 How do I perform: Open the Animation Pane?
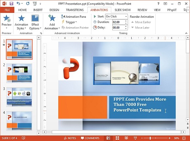click(x=74, y=17)
